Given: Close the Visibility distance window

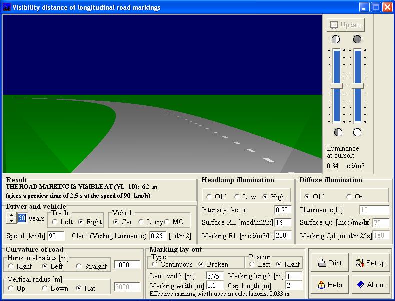Looking at the screenshot, I should (387, 7).
